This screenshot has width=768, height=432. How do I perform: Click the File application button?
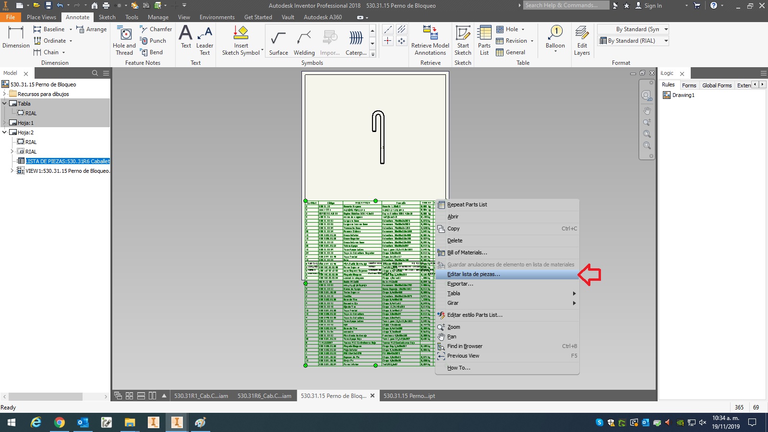click(11, 17)
